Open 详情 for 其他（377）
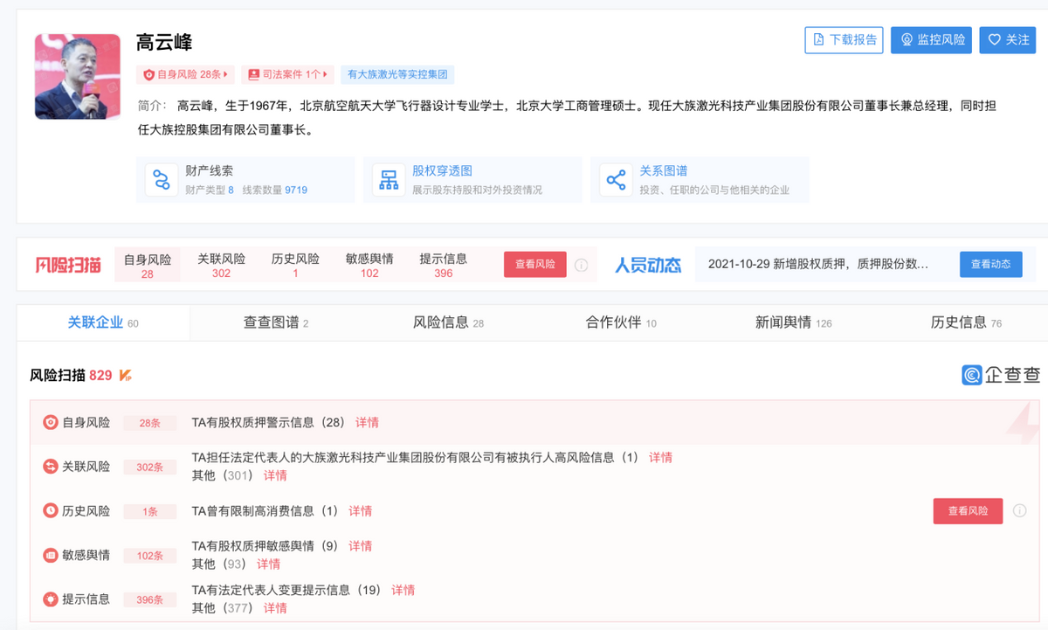1048x630 pixels. [275, 607]
